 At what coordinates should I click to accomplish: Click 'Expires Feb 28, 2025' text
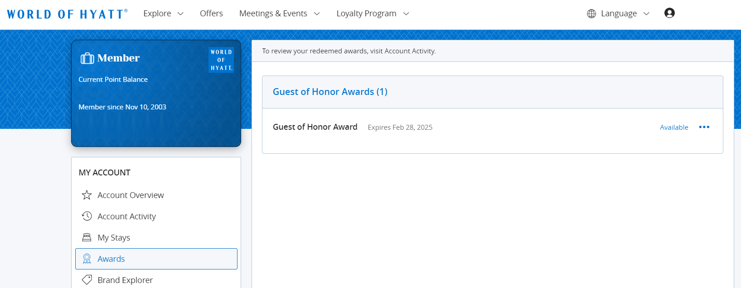tap(400, 127)
